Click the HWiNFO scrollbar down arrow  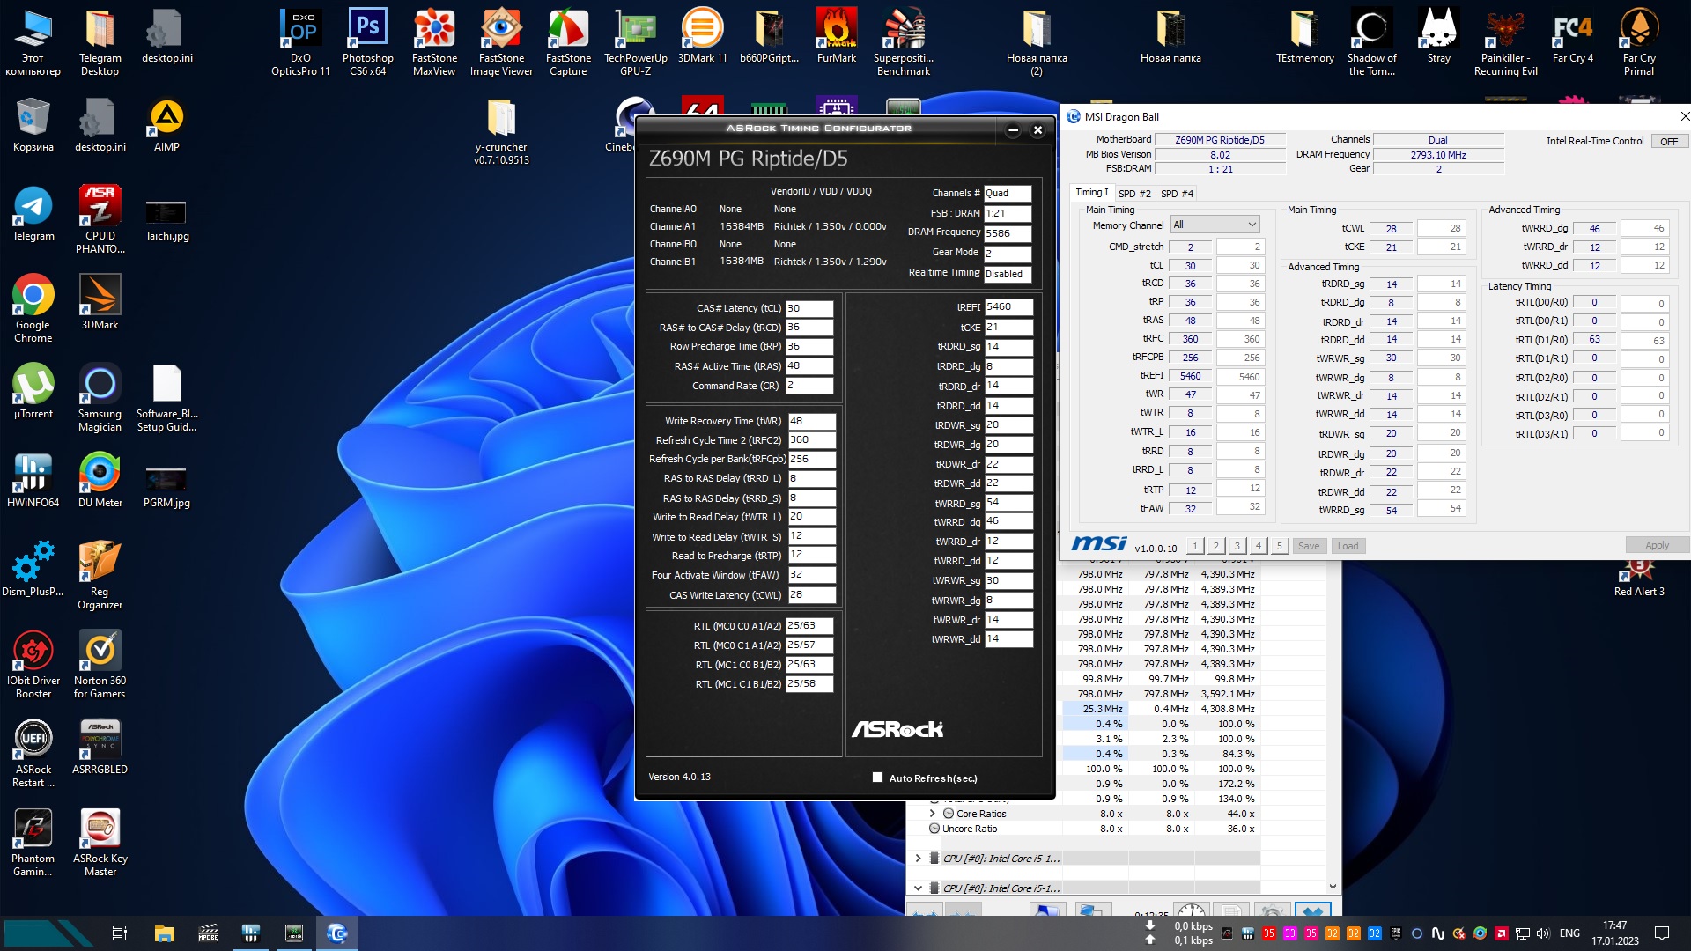1333,887
